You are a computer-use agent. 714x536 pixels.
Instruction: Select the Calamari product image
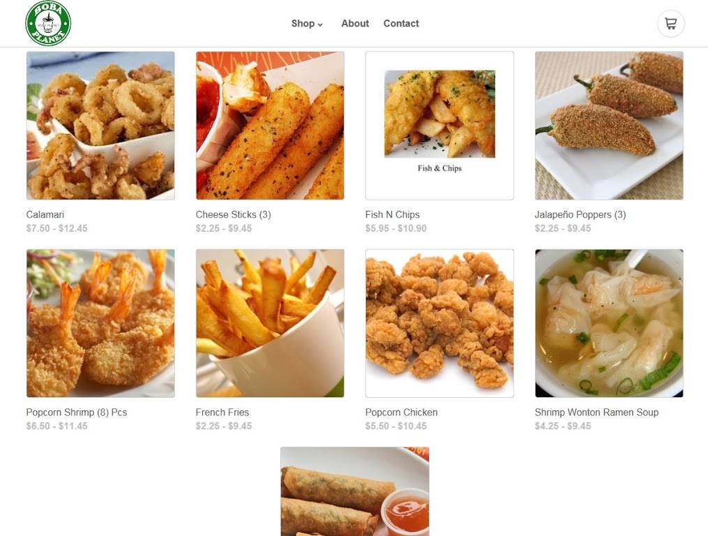coord(100,126)
